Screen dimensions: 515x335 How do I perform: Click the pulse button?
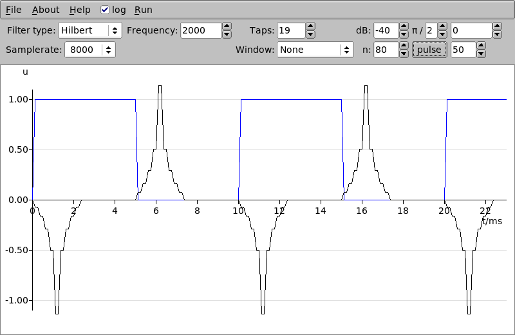(x=429, y=50)
